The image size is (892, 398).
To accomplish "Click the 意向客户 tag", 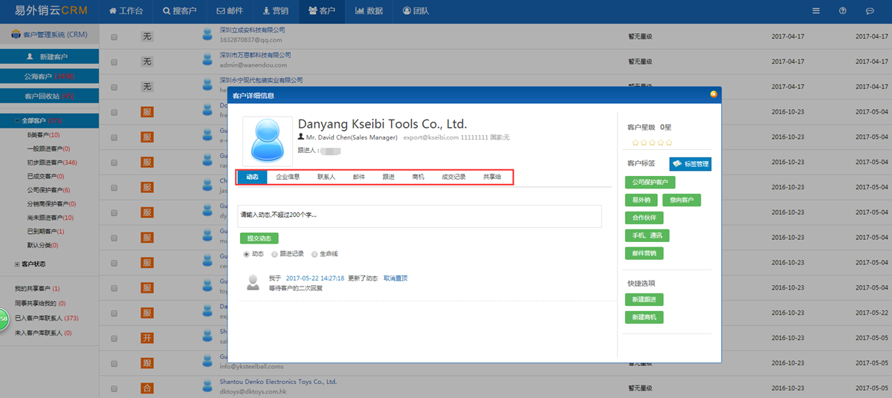I will (x=682, y=200).
